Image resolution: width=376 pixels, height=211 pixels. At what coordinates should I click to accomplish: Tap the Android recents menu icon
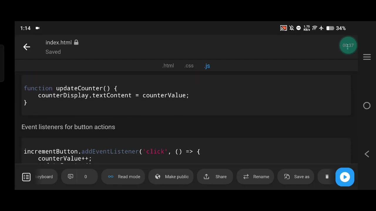click(x=367, y=57)
